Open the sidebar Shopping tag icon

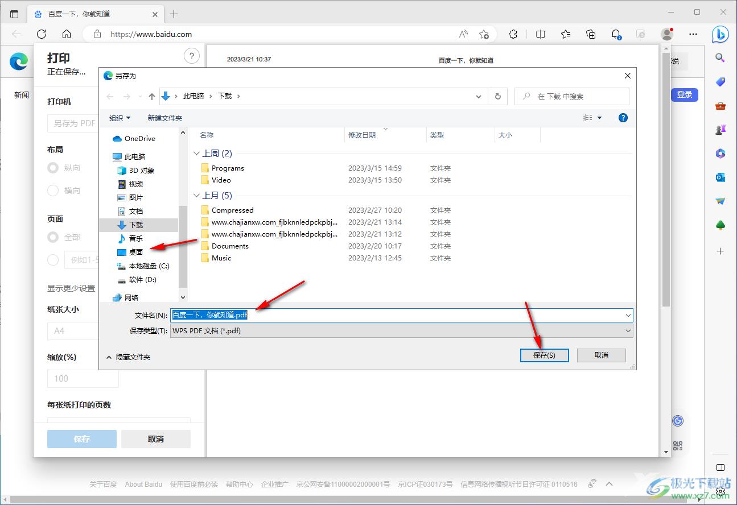click(720, 82)
